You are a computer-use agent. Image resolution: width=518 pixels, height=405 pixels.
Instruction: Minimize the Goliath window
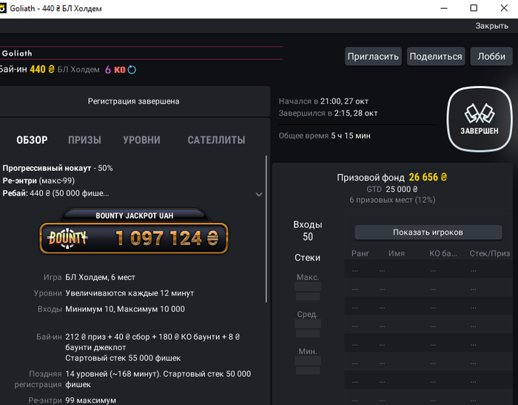444,8
